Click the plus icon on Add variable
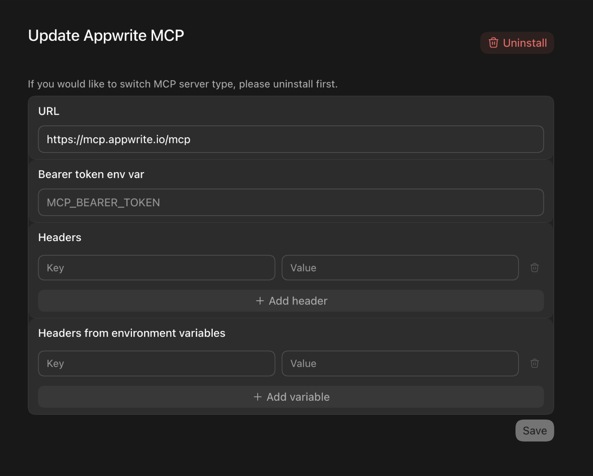The image size is (593, 476). pyautogui.click(x=258, y=397)
